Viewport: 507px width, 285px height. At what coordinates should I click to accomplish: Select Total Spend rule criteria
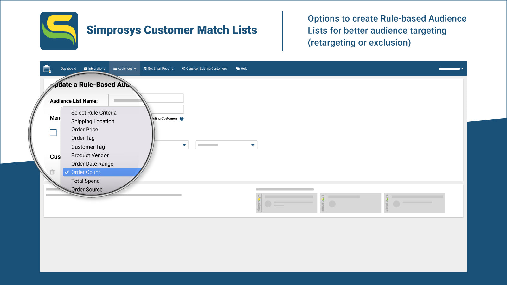click(85, 181)
